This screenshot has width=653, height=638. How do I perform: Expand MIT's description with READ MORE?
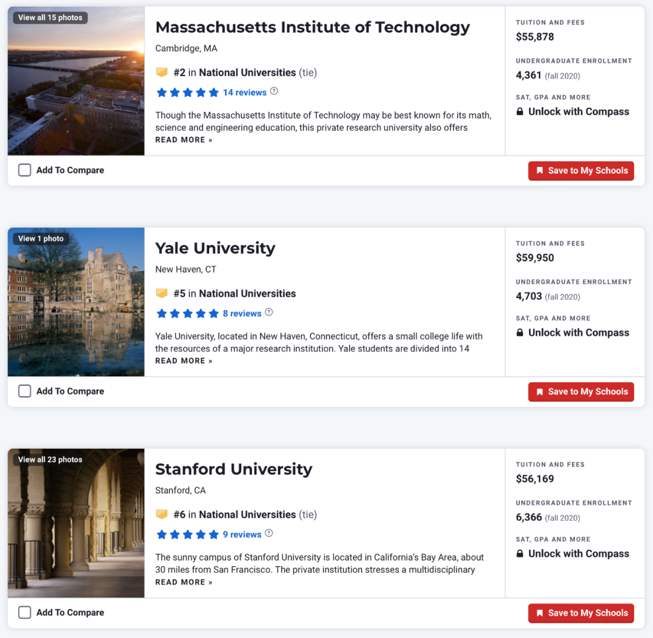(x=184, y=140)
